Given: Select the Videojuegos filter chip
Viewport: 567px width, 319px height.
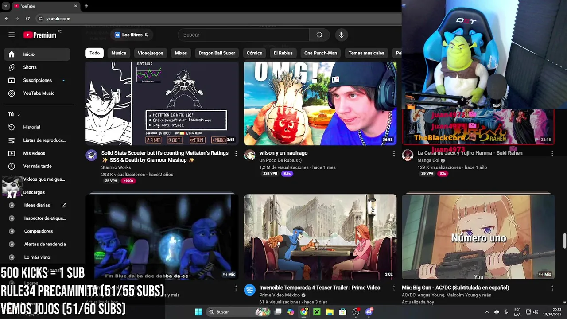Looking at the screenshot, I should 150,53.
